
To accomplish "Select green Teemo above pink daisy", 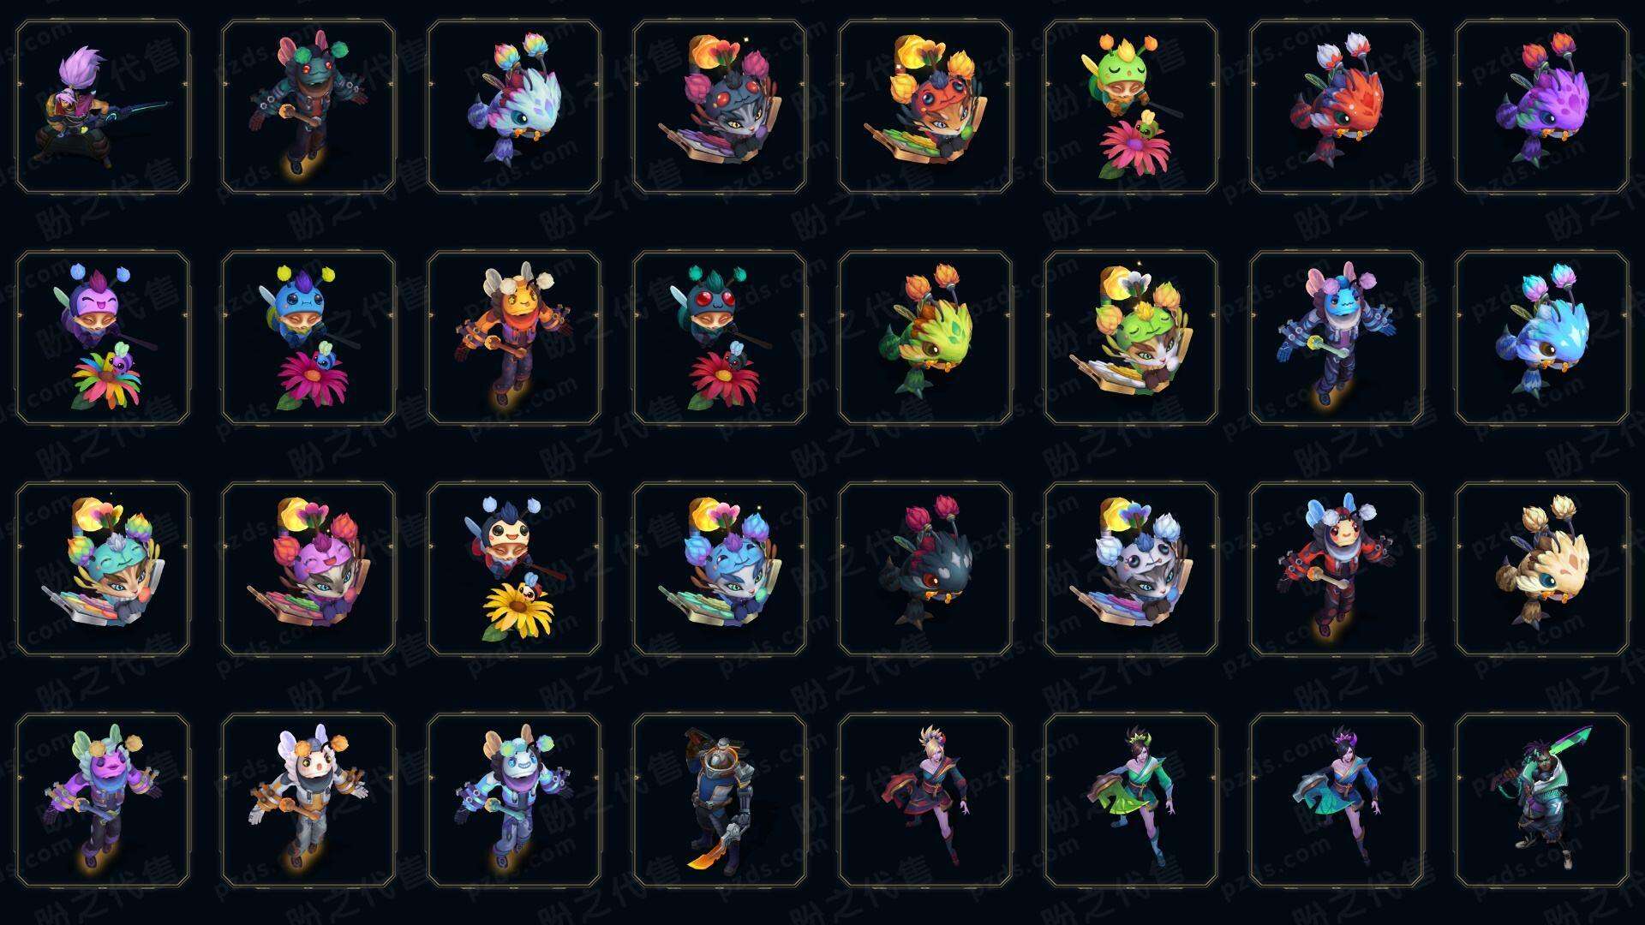I will [1131, 107].
